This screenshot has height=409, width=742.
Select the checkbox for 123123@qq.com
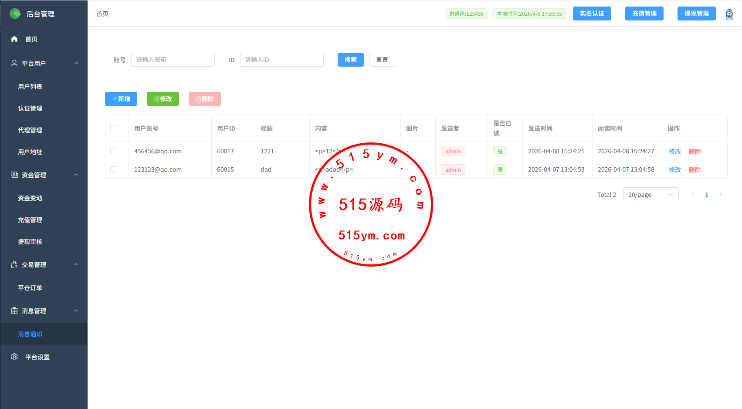coord(113,169)
